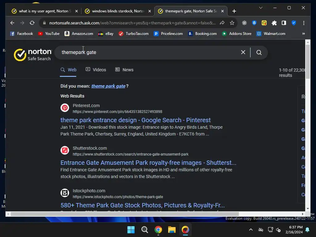
Task: Click the vertical page scrollbar thumb
Action: [308, 61]
